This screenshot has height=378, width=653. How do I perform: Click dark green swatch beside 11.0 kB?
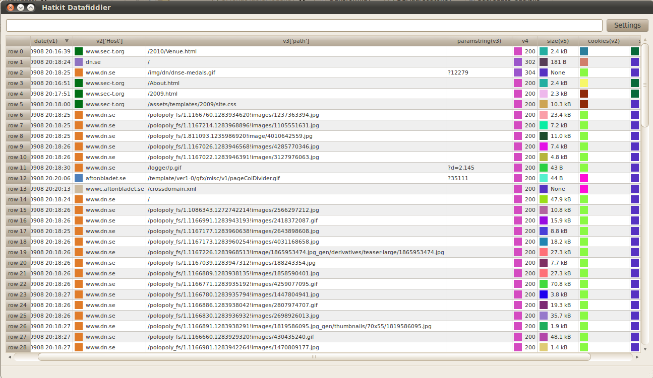544,136
